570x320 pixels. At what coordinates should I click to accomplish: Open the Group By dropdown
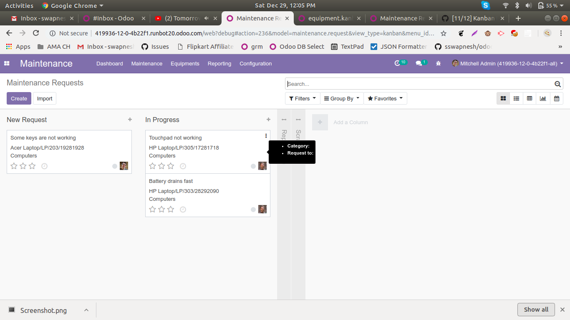341,98
